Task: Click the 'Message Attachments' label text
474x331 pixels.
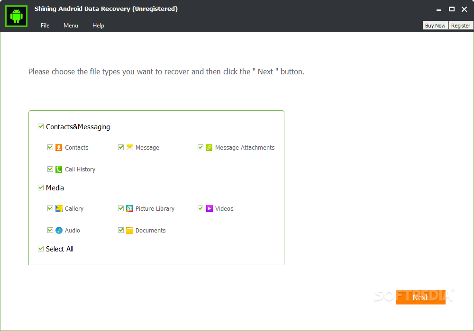Action: [x=245, y=147]
